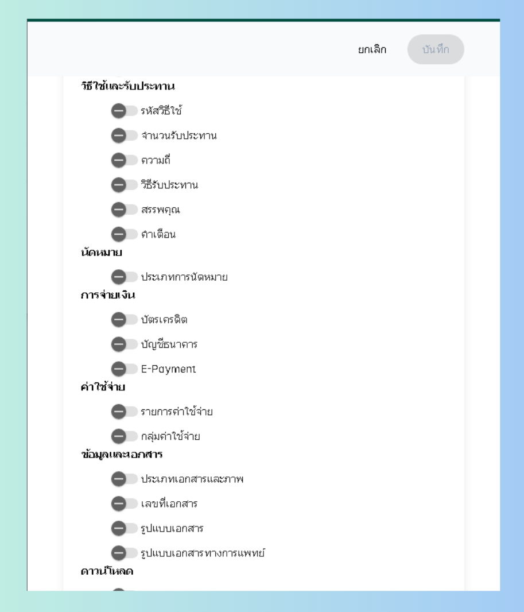
Task: Enable the คำเตือน toggle
Action: [x=125, y=234]
